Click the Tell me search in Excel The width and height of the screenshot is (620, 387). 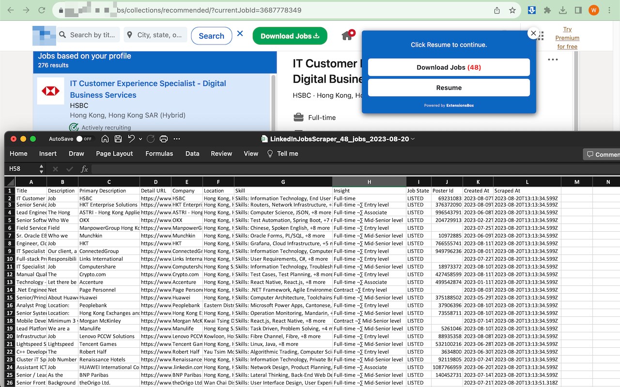click(282, 153)
